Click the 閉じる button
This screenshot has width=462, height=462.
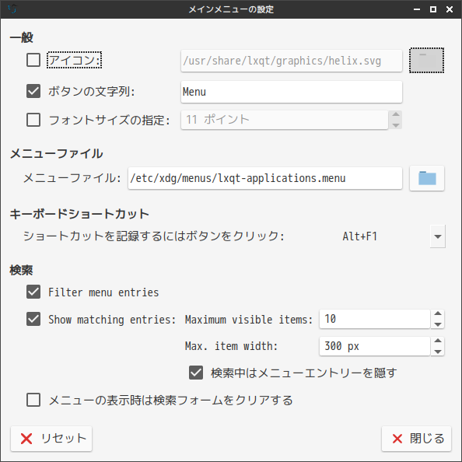point(416,439)
